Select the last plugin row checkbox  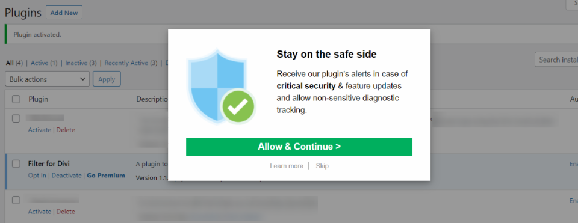[16, 200]
